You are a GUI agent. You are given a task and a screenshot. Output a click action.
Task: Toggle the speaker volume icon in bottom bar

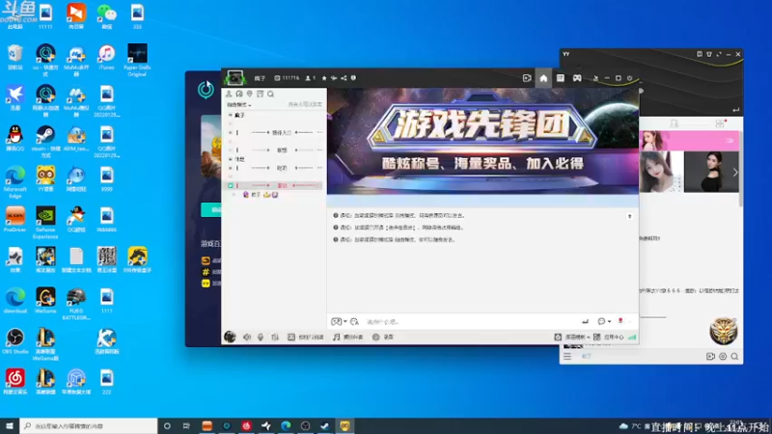point(247,337)
